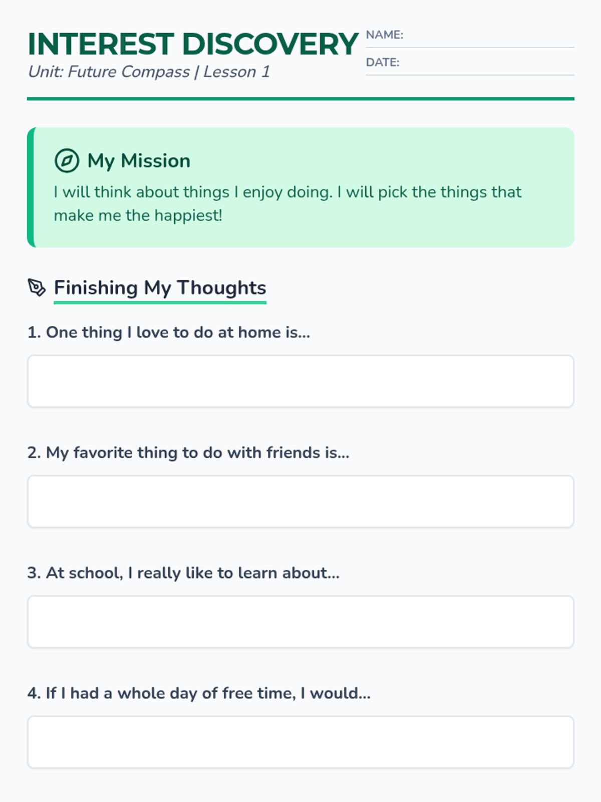Click the My Mission heading
The image size is (601, 802).
[139, 161]
